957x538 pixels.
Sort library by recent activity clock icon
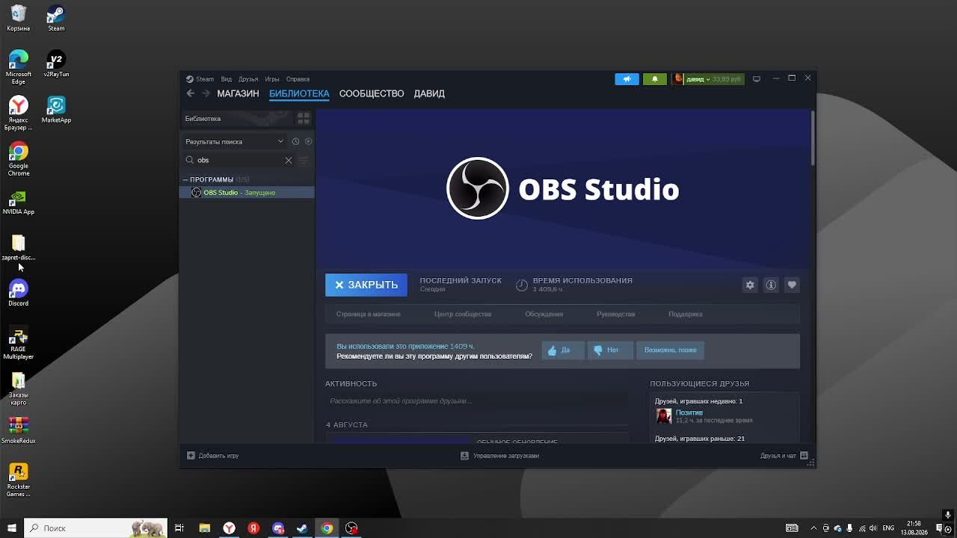click(296, 141)
